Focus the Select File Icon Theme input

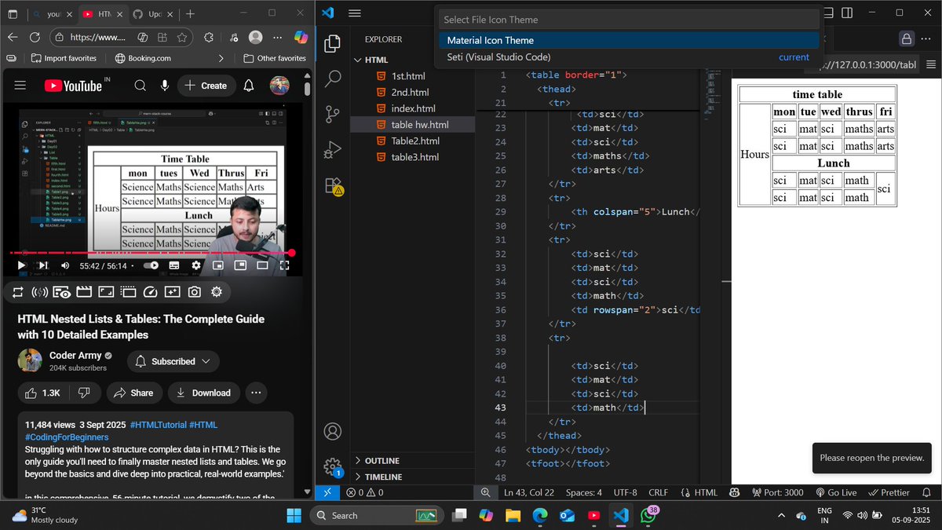(x=629, y=20)
